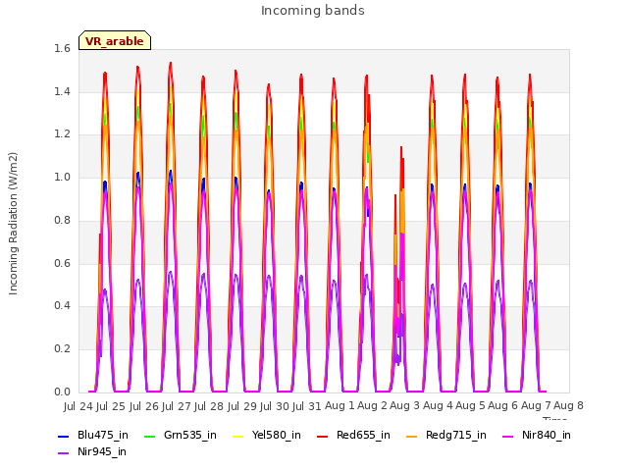Click the green Grn535_in legend swatch
628x471 pixels.
coord(149,436)
